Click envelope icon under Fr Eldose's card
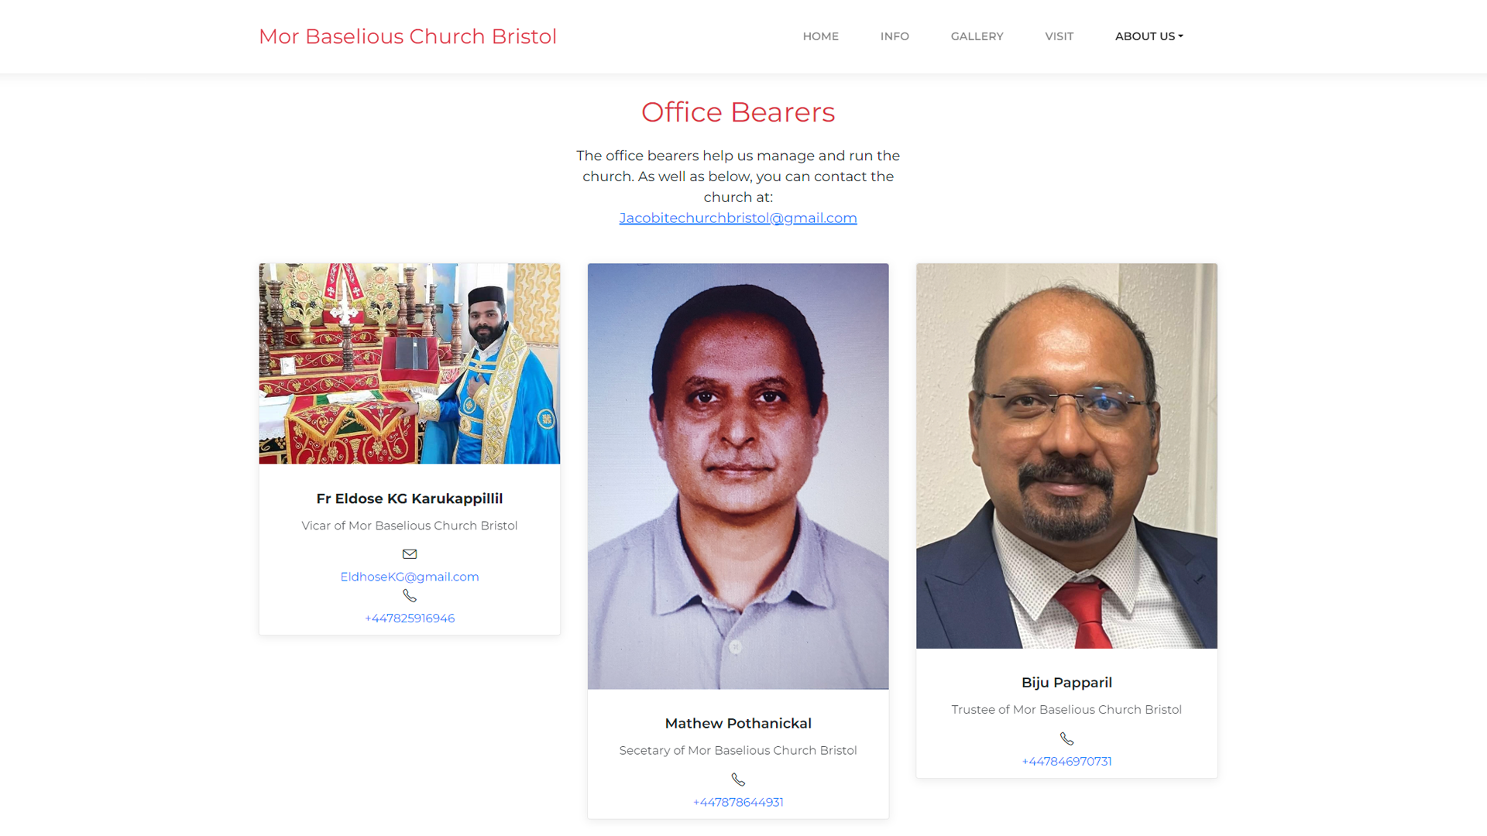The height and width of the screenshot is (836, 1487). click(x=410, y=553)
